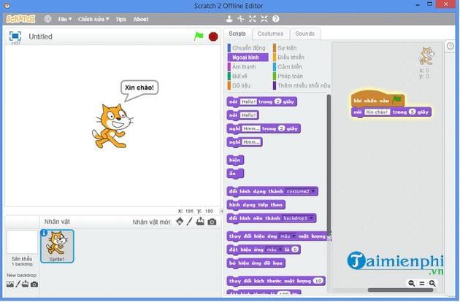The width and height of the screenshot is (460, 302).
Task: Switch to the Sounds tab
Action: tap(304, 34)
